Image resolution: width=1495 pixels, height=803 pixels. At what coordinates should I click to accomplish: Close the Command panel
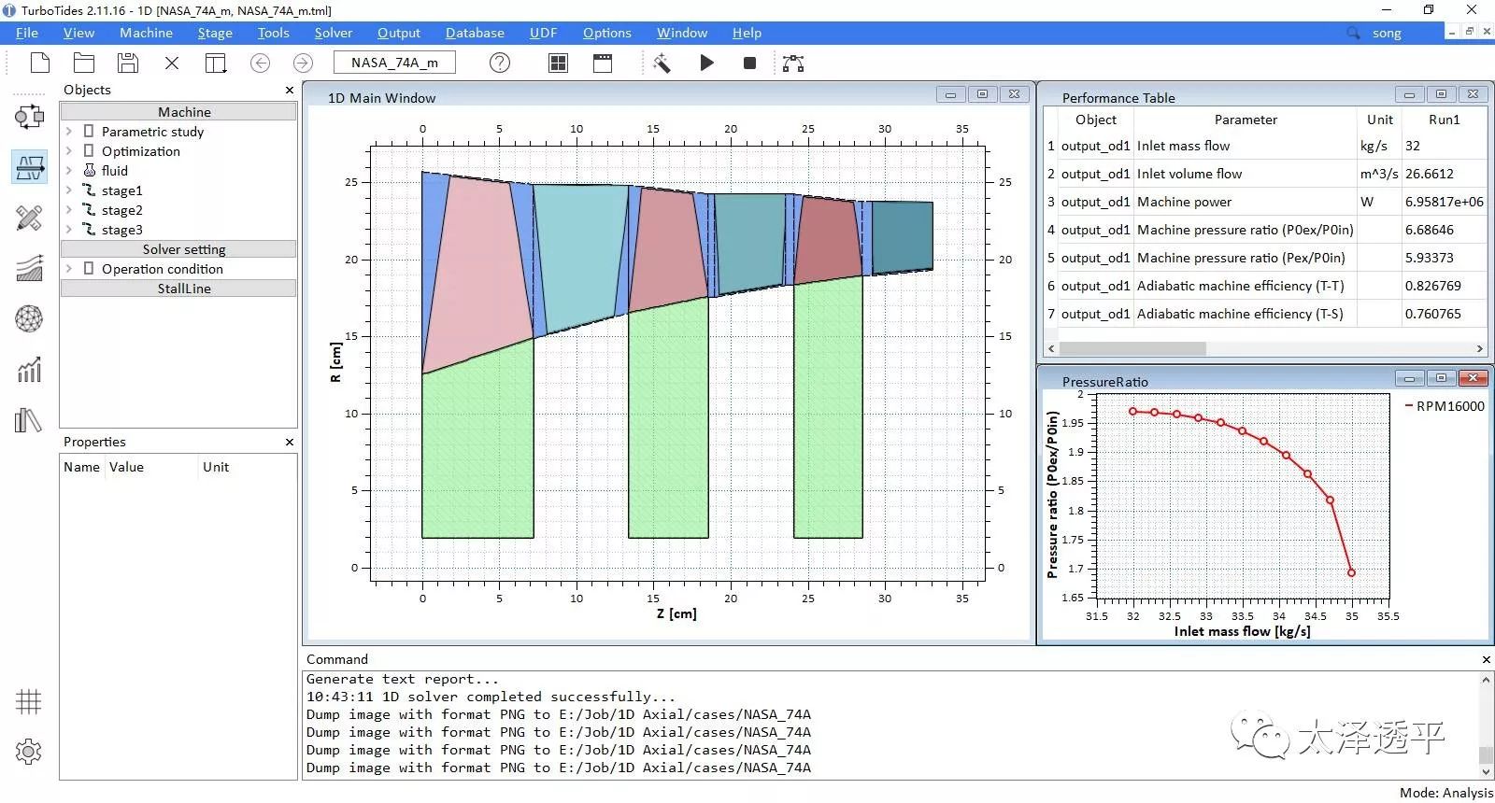[1487, 660]
